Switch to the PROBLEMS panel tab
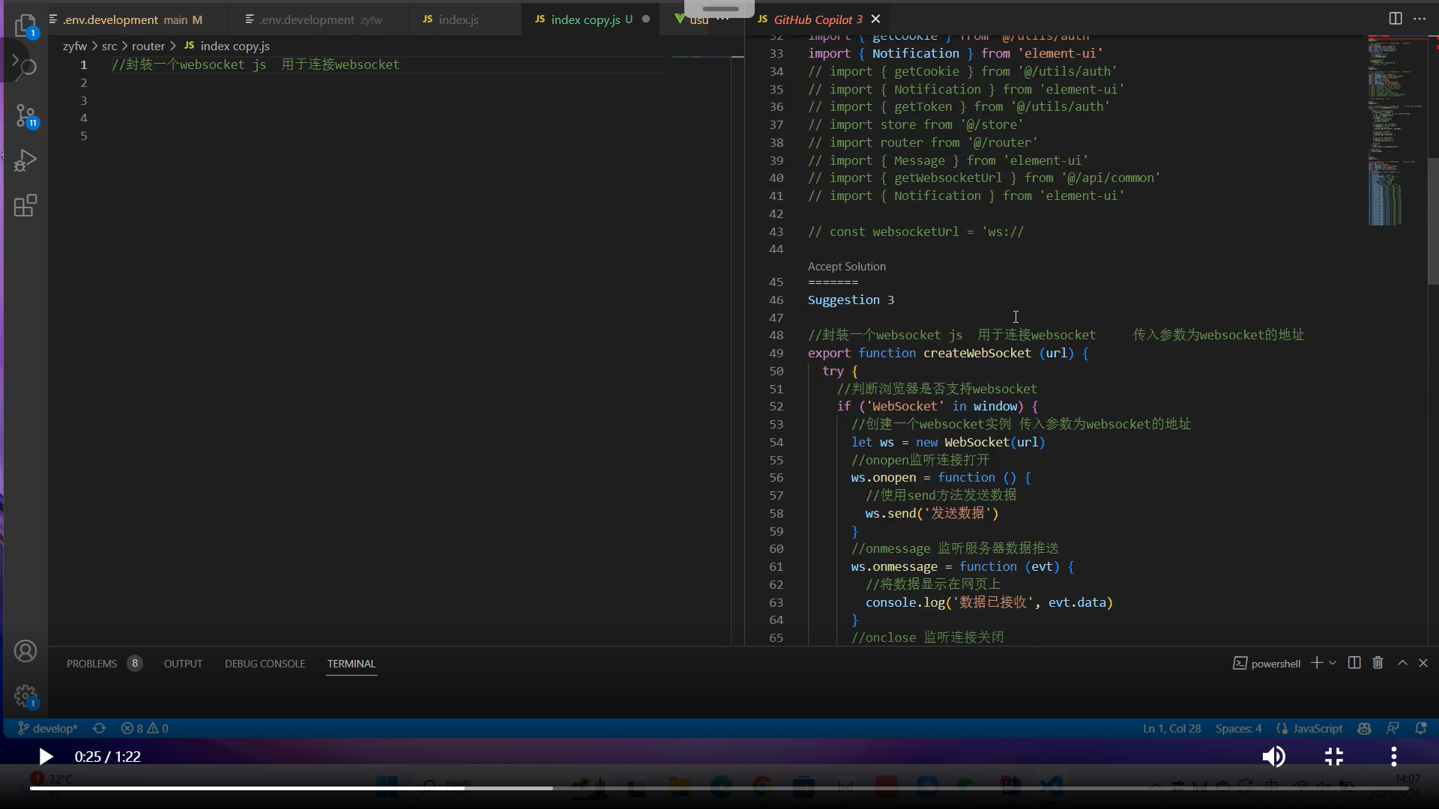The width and height of the screenshot is (1439, 809). [x=91, y=664]
